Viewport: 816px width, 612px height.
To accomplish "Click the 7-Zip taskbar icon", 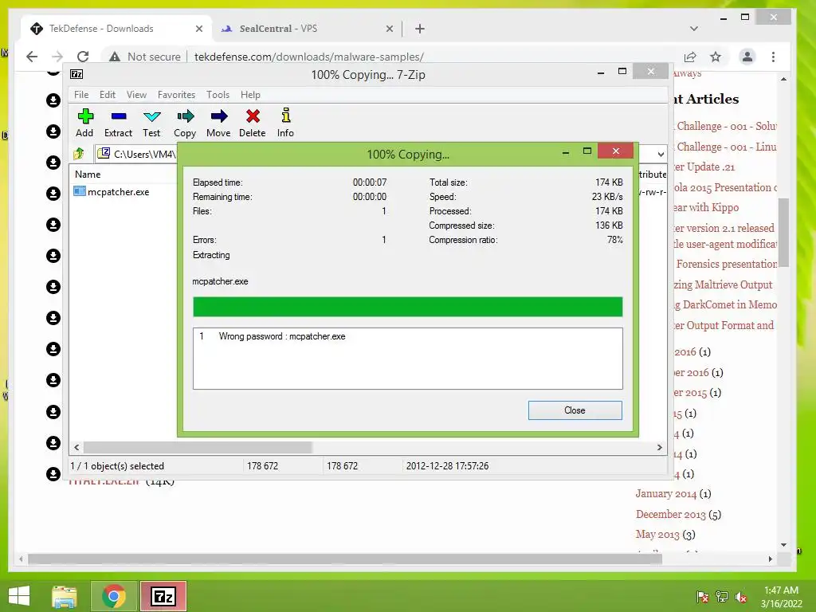I will (163, 596).
